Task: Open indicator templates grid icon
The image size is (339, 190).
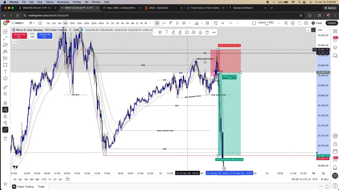Action: coord(207,23)
